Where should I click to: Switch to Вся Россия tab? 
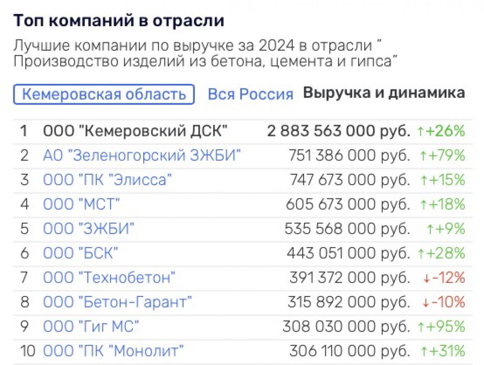pos(250,94)
